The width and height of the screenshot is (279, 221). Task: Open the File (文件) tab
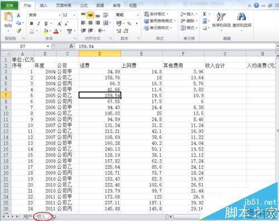pyautogui.click(x=9, y=6)
